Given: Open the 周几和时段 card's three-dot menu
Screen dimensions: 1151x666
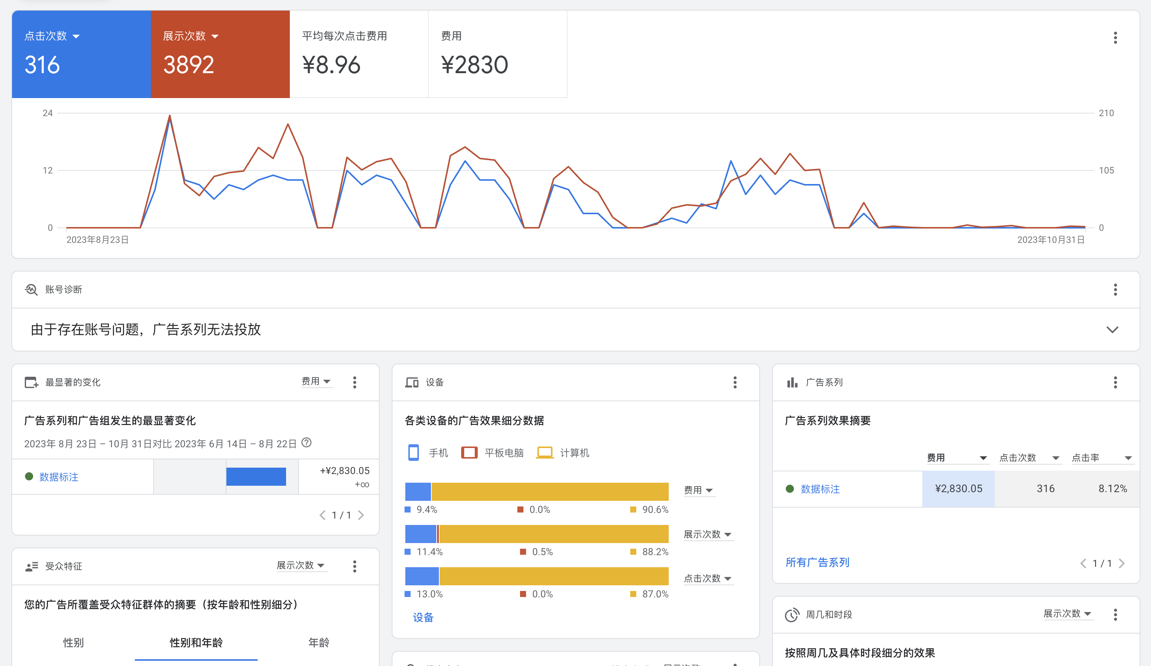Looking at the screenshot, I should point(1115,615).
